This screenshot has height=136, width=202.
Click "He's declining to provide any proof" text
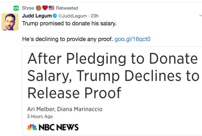point(68,39)
